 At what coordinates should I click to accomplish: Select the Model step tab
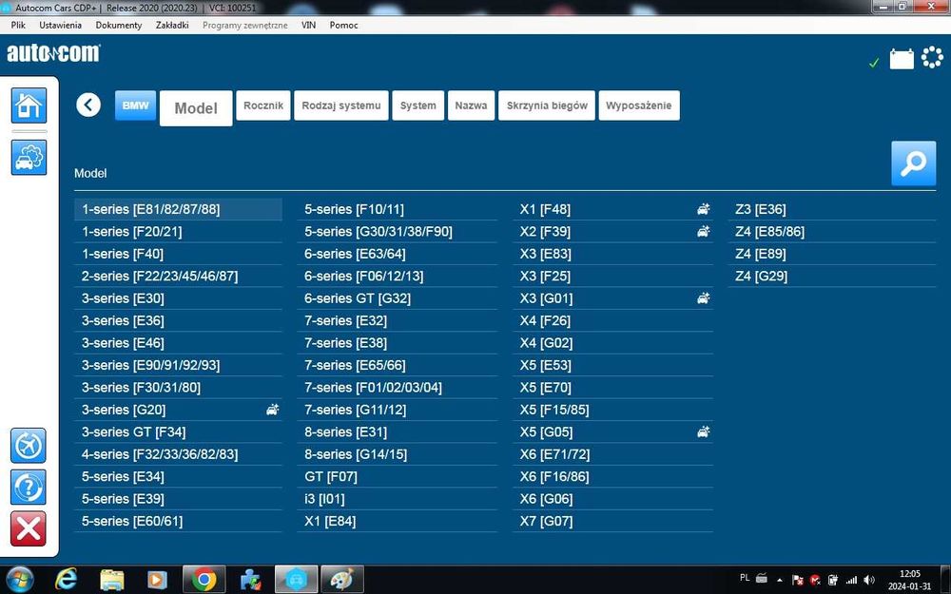tap(196, 108)
